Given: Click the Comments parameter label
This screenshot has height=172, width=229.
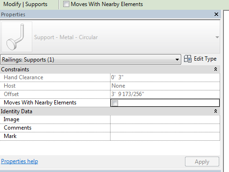Looking at the screenshot, I should pyautogui.click(x=17, y=128).
